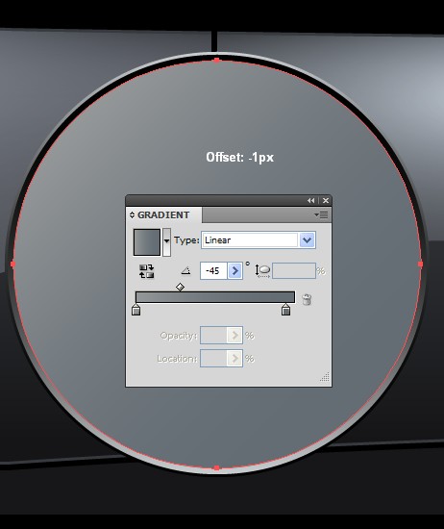Click the gradient fill preview swatch
The height and width of the screenshot is (529, 444).
pyautogui.click(x=147, y=242)
